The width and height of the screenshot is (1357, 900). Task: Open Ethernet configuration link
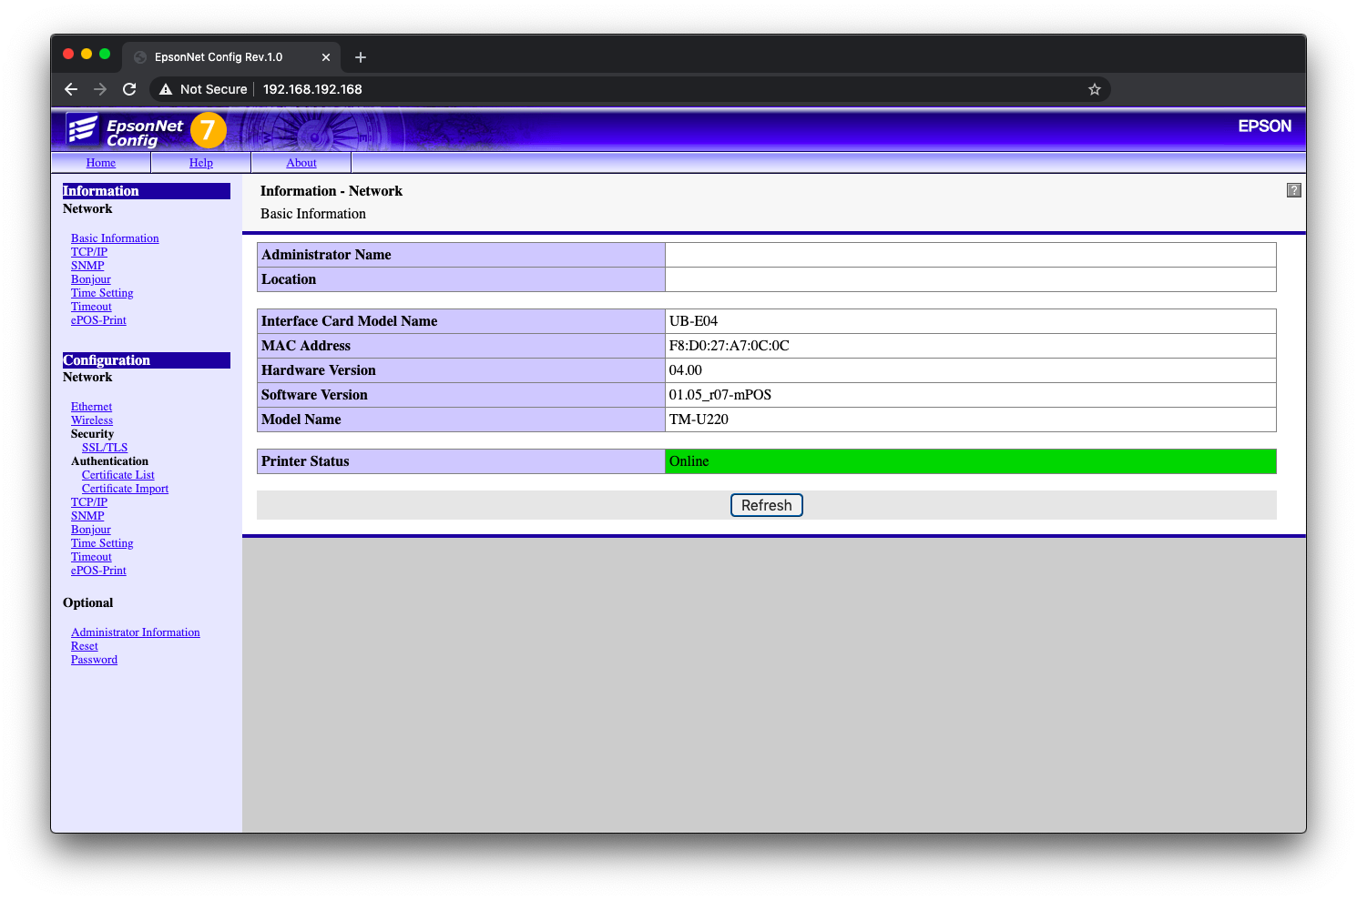pyautogui.click(x=92, y=407)
